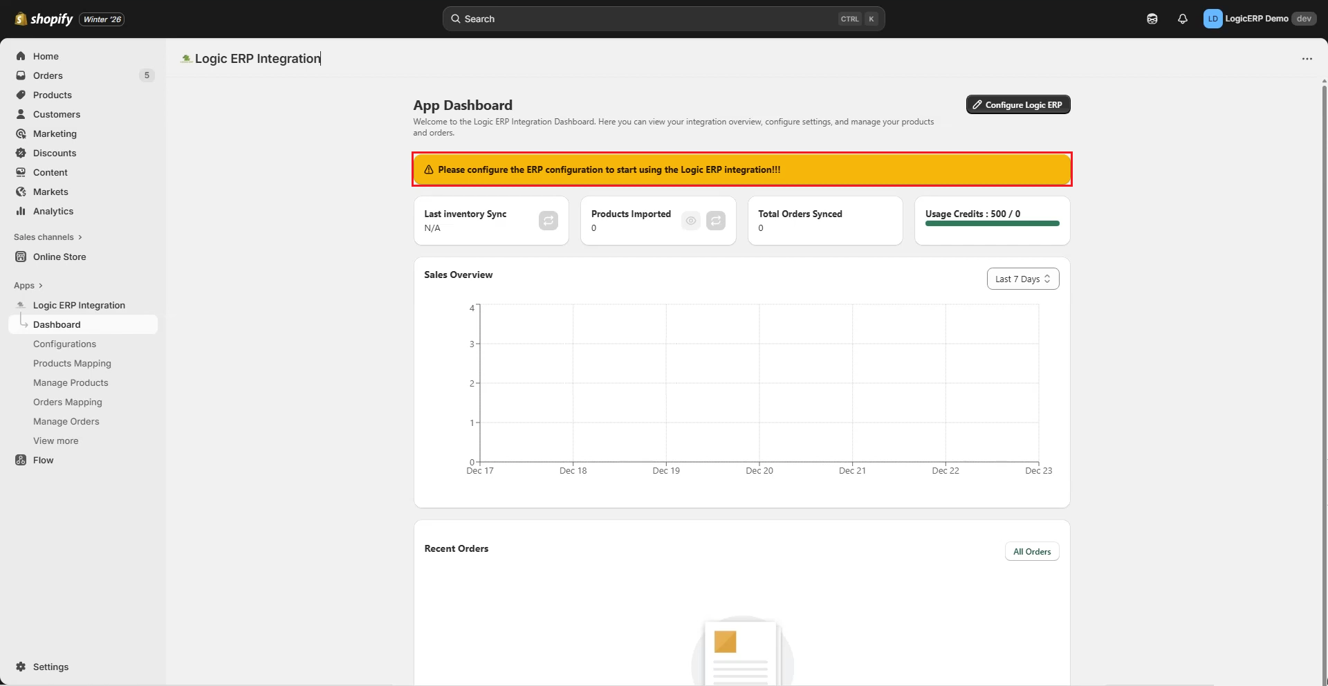Click the Usage Credits progress bar
Screen dimensions: 1328x686
tap(992, 223)
